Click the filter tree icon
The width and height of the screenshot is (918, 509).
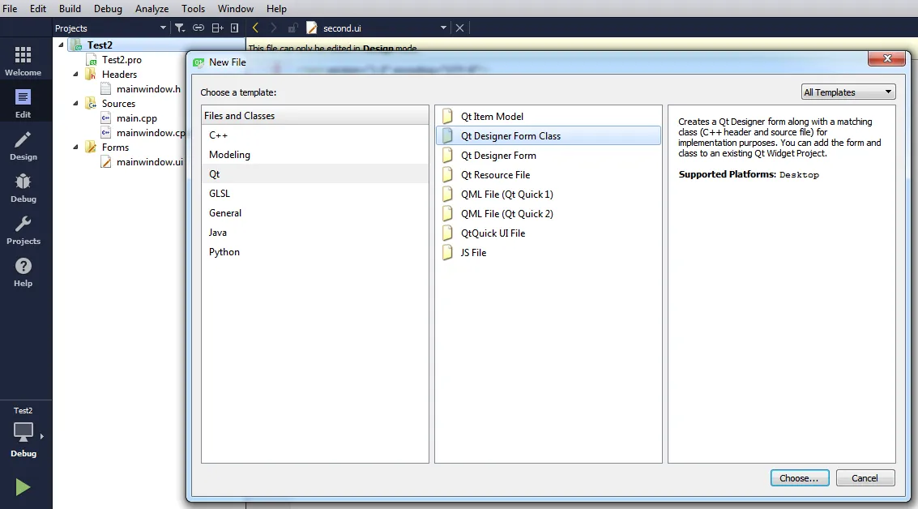pyautogui.click(x=180, y=28)
